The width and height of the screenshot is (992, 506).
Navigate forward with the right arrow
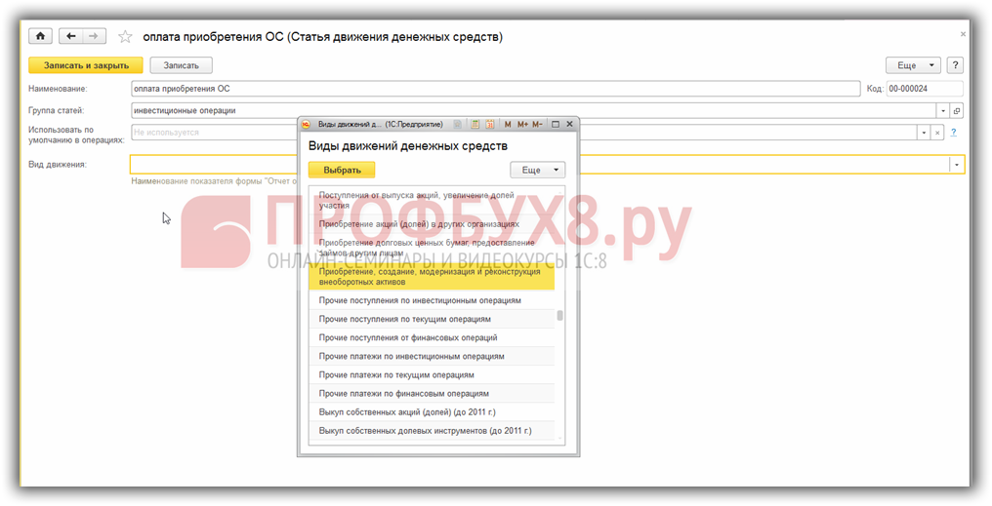pos(94,36)
